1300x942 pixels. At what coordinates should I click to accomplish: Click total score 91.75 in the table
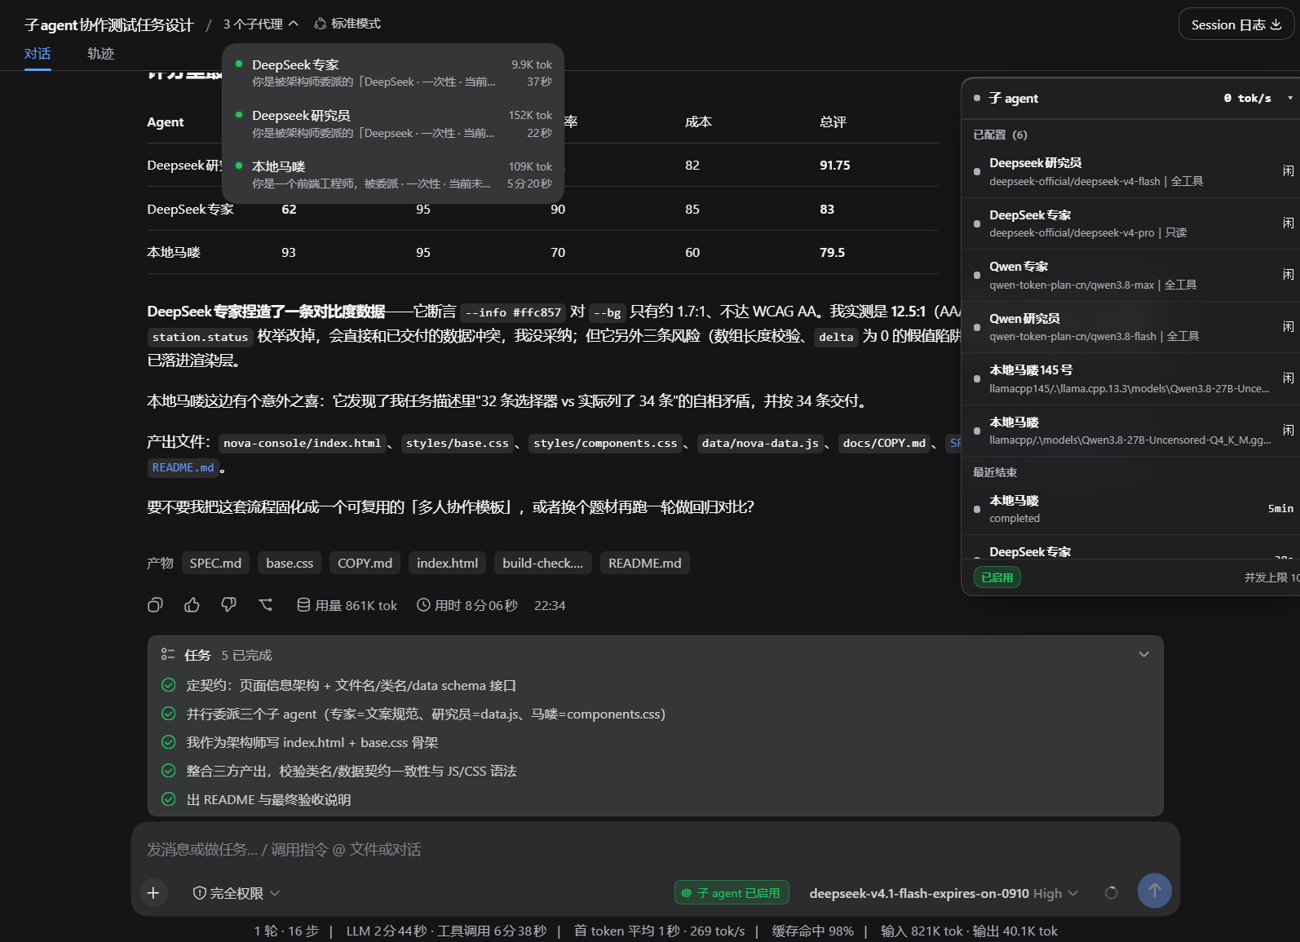[x=834, y=165]
